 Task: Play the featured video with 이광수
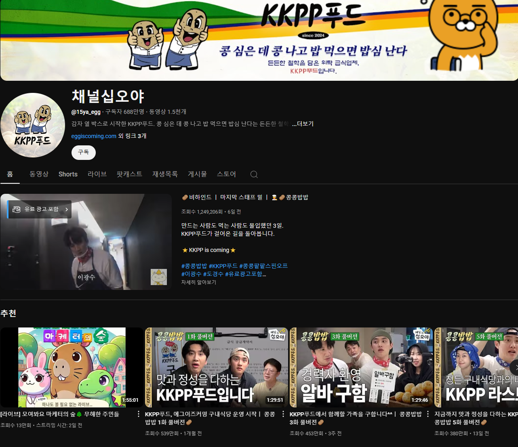[x=86, y=242]
